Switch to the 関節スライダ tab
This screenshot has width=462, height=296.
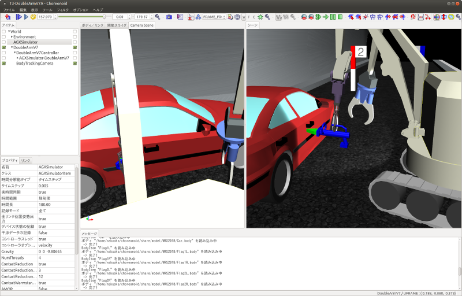pos(117,25)
